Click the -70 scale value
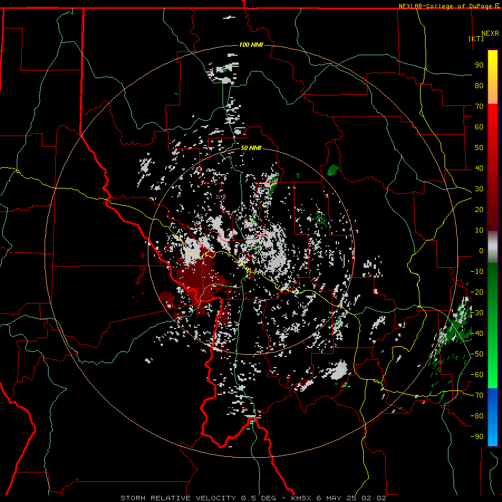Viewport: 502px width, 502px height. click(477, 395)
